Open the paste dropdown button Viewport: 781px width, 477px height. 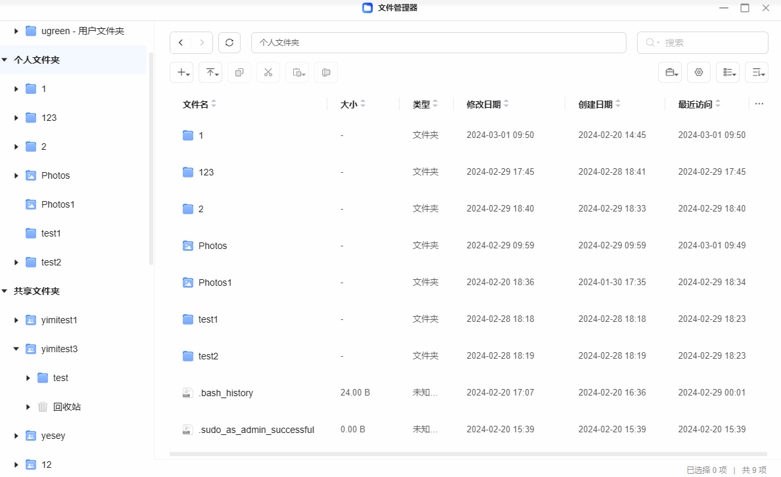(x=297, y=73)
